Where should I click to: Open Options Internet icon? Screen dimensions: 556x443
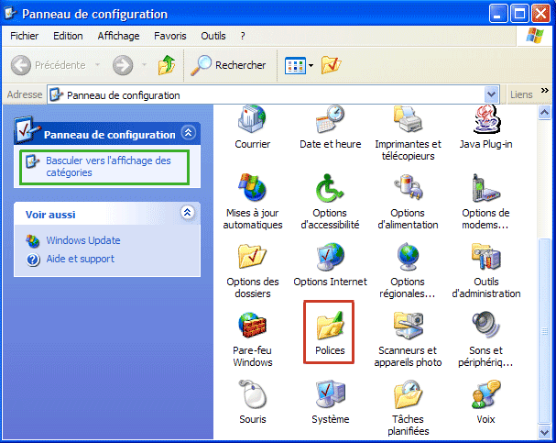pyautogui.click(x=330, y=264)
